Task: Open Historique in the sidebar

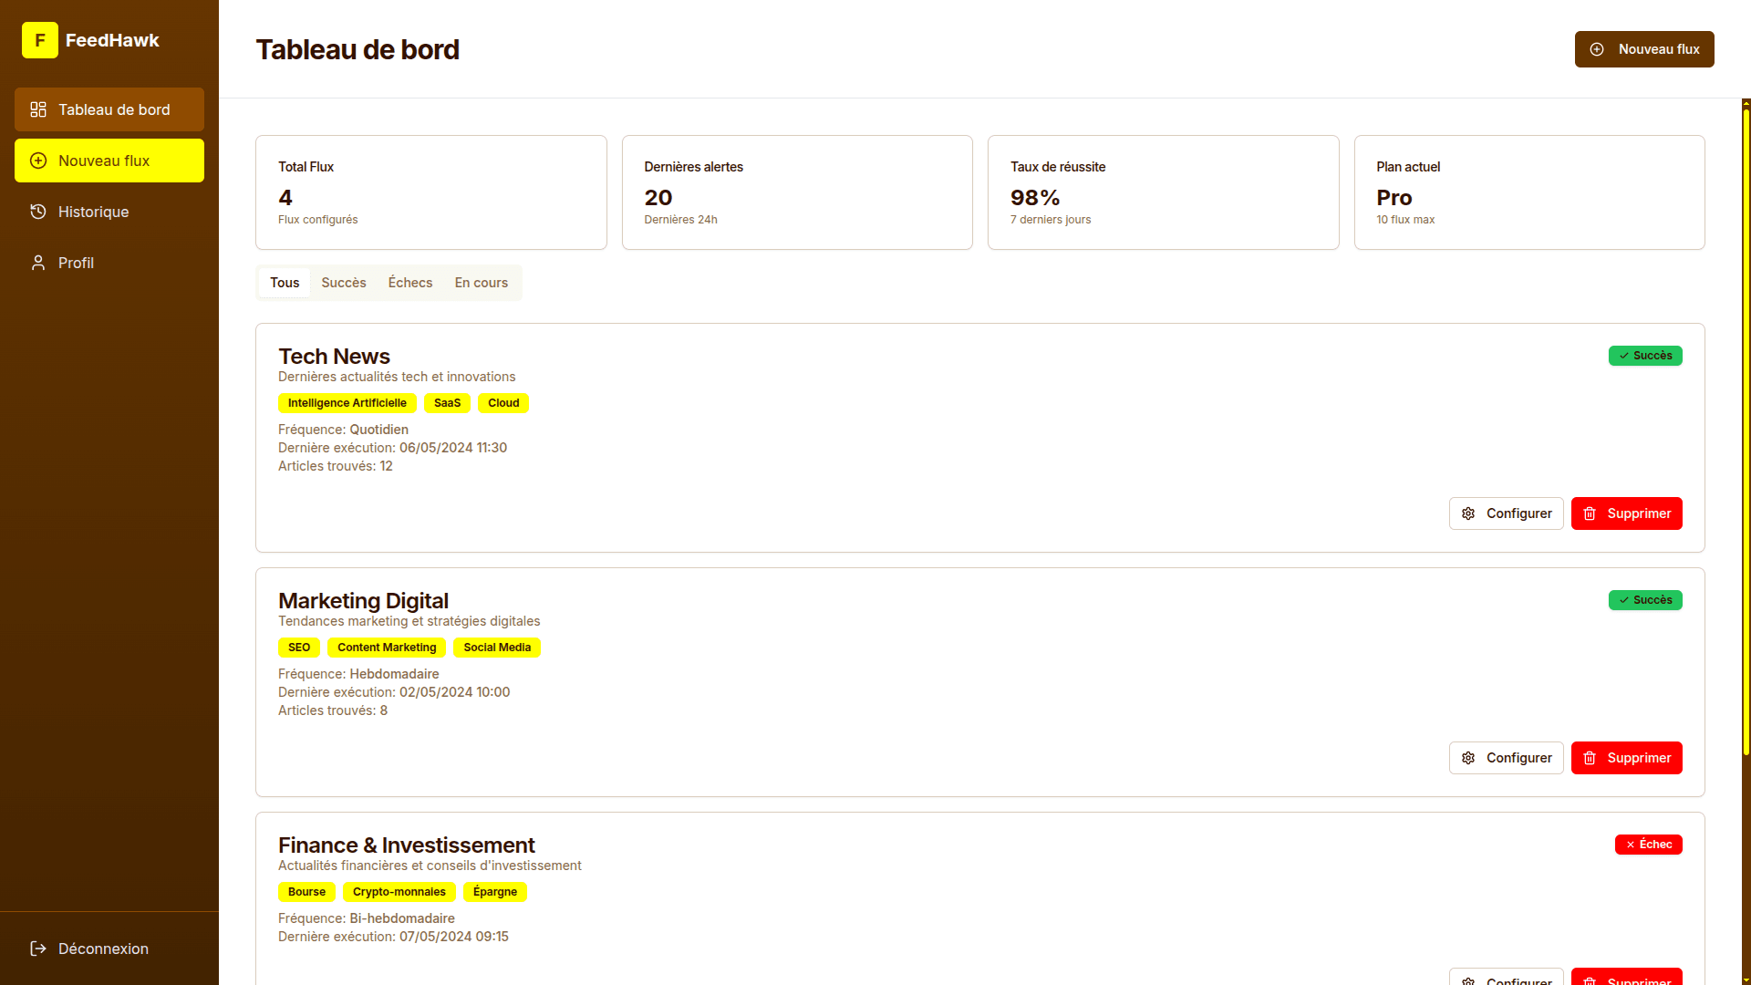Action: tap(109, 212)
